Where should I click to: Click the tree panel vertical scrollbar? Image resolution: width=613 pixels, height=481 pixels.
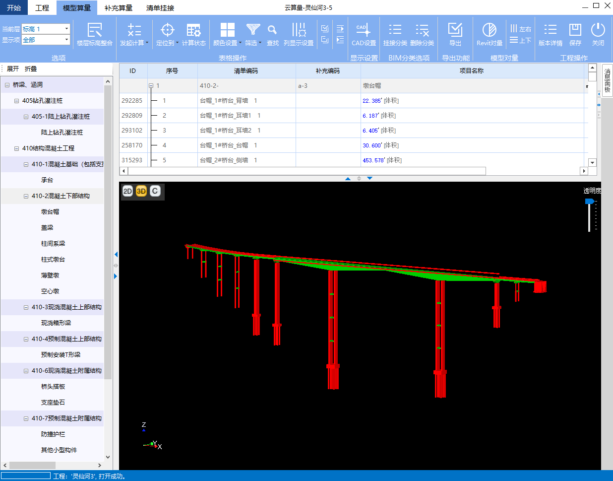(108, 233)
